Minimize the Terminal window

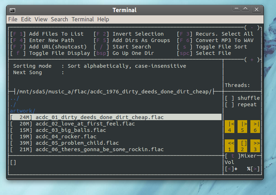(x=236, y=9)
